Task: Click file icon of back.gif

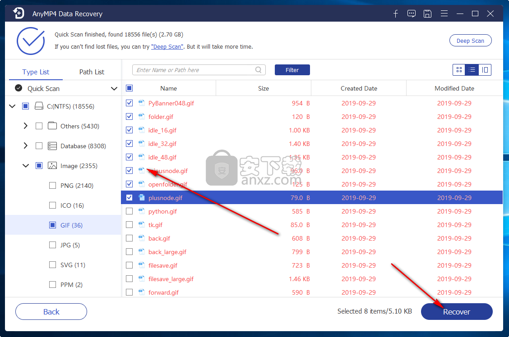Action: [142, 238]
